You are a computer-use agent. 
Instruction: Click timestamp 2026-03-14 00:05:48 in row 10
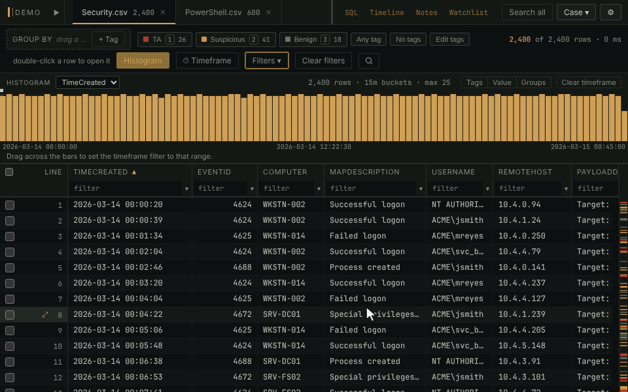[118, 346]
